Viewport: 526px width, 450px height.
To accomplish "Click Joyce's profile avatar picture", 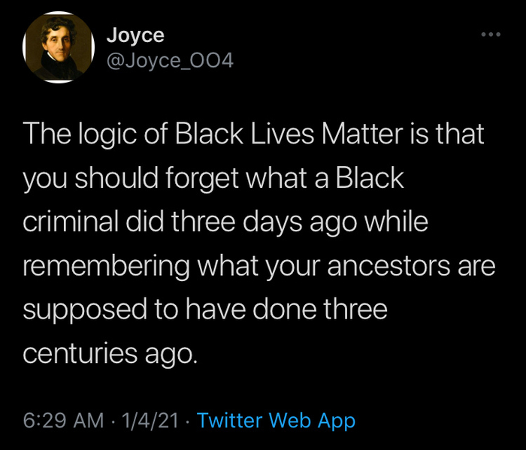I will tap(56, 48).
